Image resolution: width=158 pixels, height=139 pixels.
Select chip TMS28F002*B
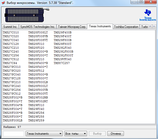coord(13,97)
